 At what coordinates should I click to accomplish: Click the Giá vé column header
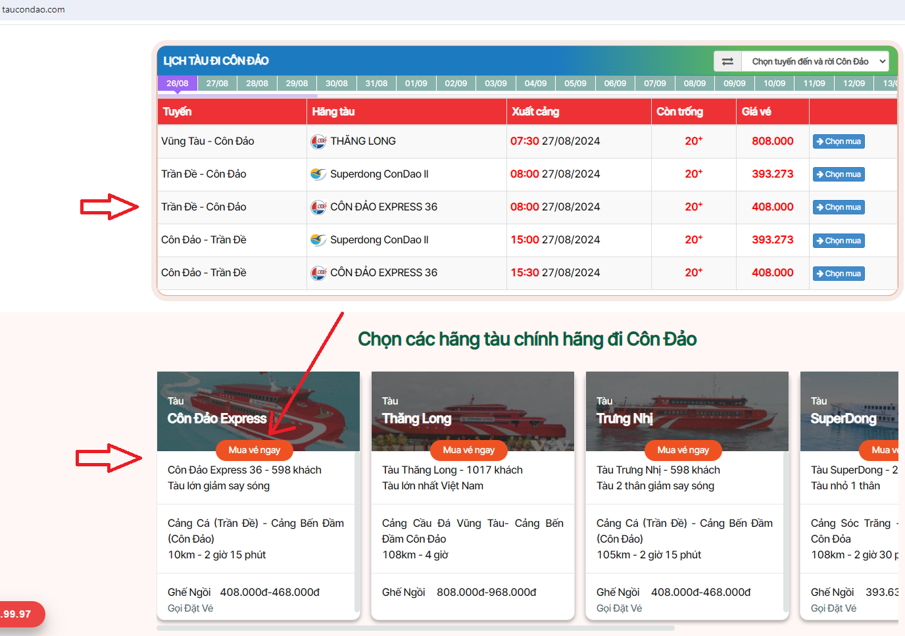[773, 112]
